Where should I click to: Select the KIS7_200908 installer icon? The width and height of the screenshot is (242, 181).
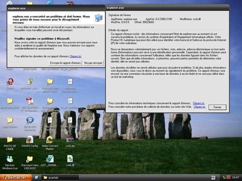pyautogui.click(x=50, y=159)
